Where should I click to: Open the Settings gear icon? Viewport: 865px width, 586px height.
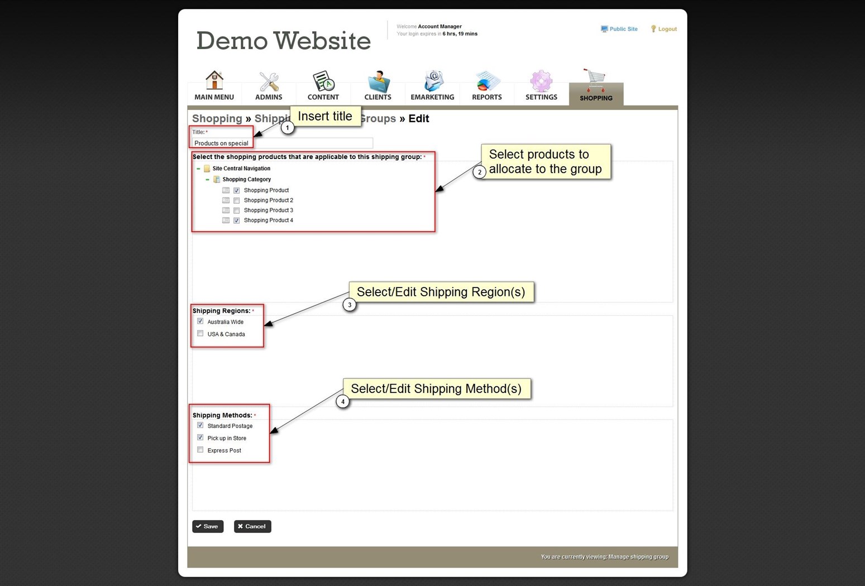(541, 81)
